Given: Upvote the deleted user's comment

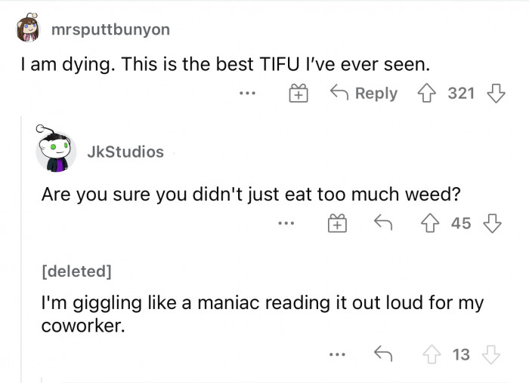Looking at the screenshot, I should (433, 353).
